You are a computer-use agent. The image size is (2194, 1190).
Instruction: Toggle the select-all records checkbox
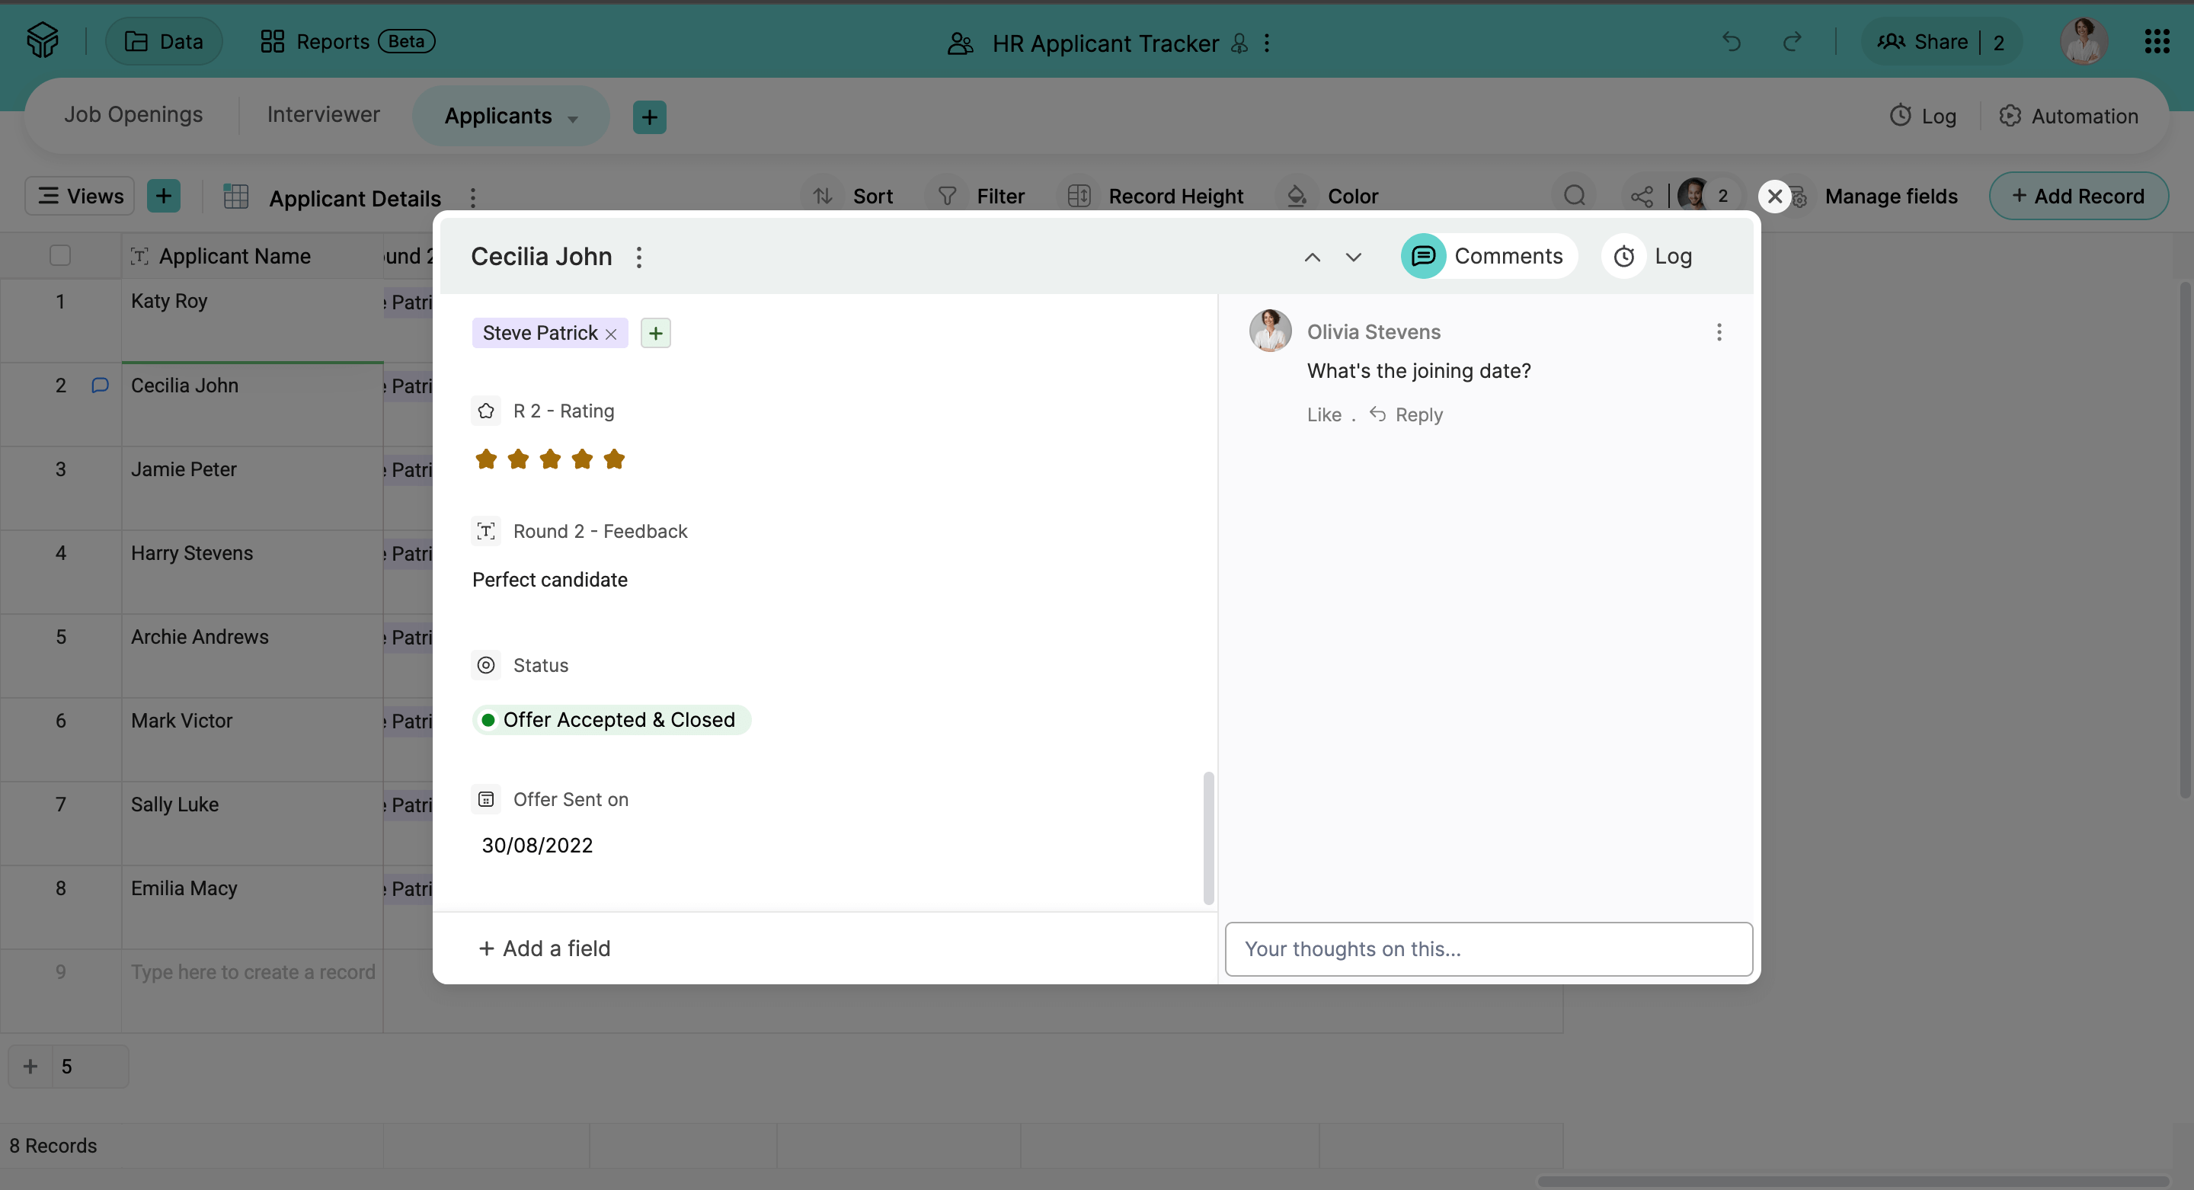pyautogui.click(x=60, y=255)
